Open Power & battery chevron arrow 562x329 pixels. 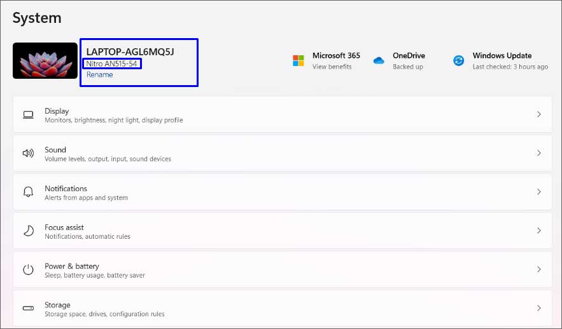[x=538, y=269]
